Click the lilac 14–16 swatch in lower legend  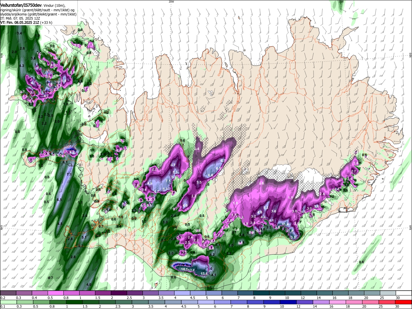pos(321,302)
